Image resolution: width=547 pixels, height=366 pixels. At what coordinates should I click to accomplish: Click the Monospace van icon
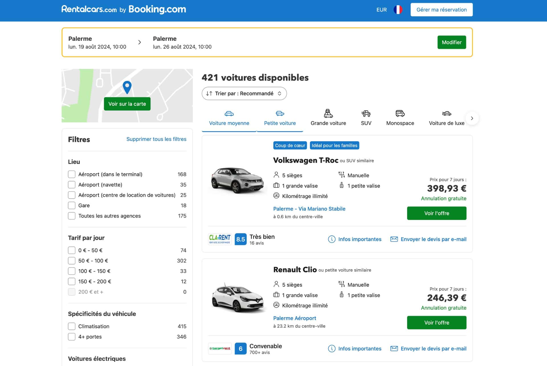point(400,113)
